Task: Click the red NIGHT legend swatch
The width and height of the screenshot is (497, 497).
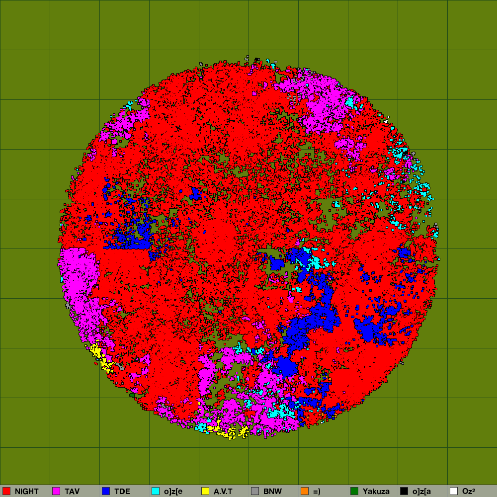Action: 6,491
